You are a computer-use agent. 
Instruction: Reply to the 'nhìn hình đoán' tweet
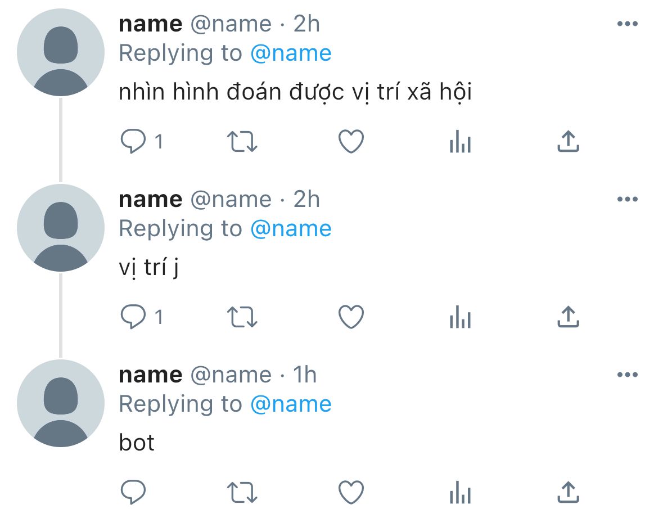(x=134, y=142)
